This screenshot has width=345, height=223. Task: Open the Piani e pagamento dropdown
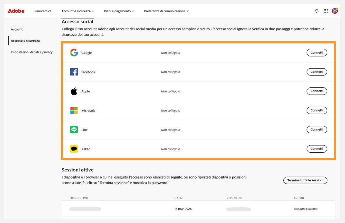coord(119,11)
